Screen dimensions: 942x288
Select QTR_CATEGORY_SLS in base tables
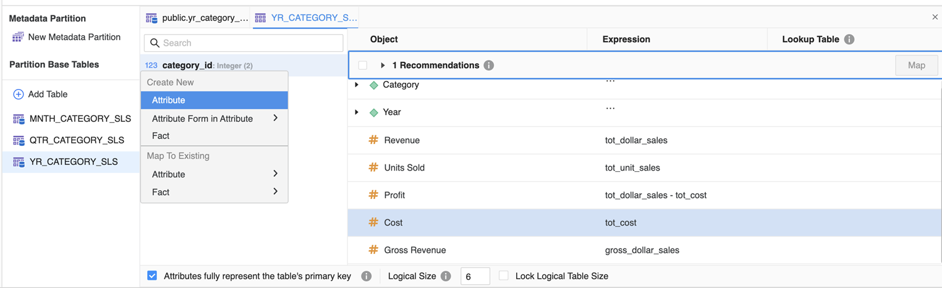click(76, 140)
